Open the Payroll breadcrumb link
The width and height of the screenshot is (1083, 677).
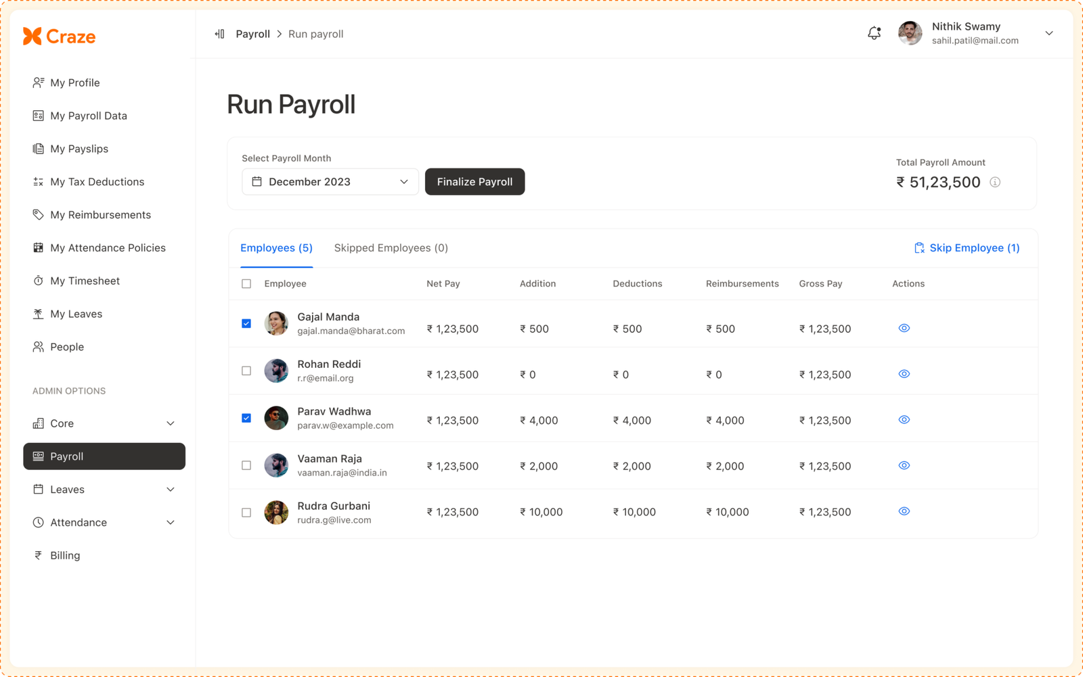(x=253, y=33)
